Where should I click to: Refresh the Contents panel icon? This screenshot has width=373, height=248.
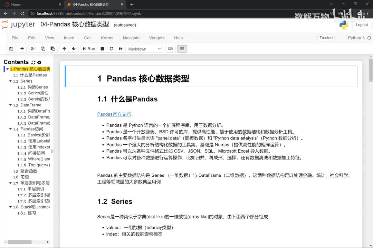[33, 62]
